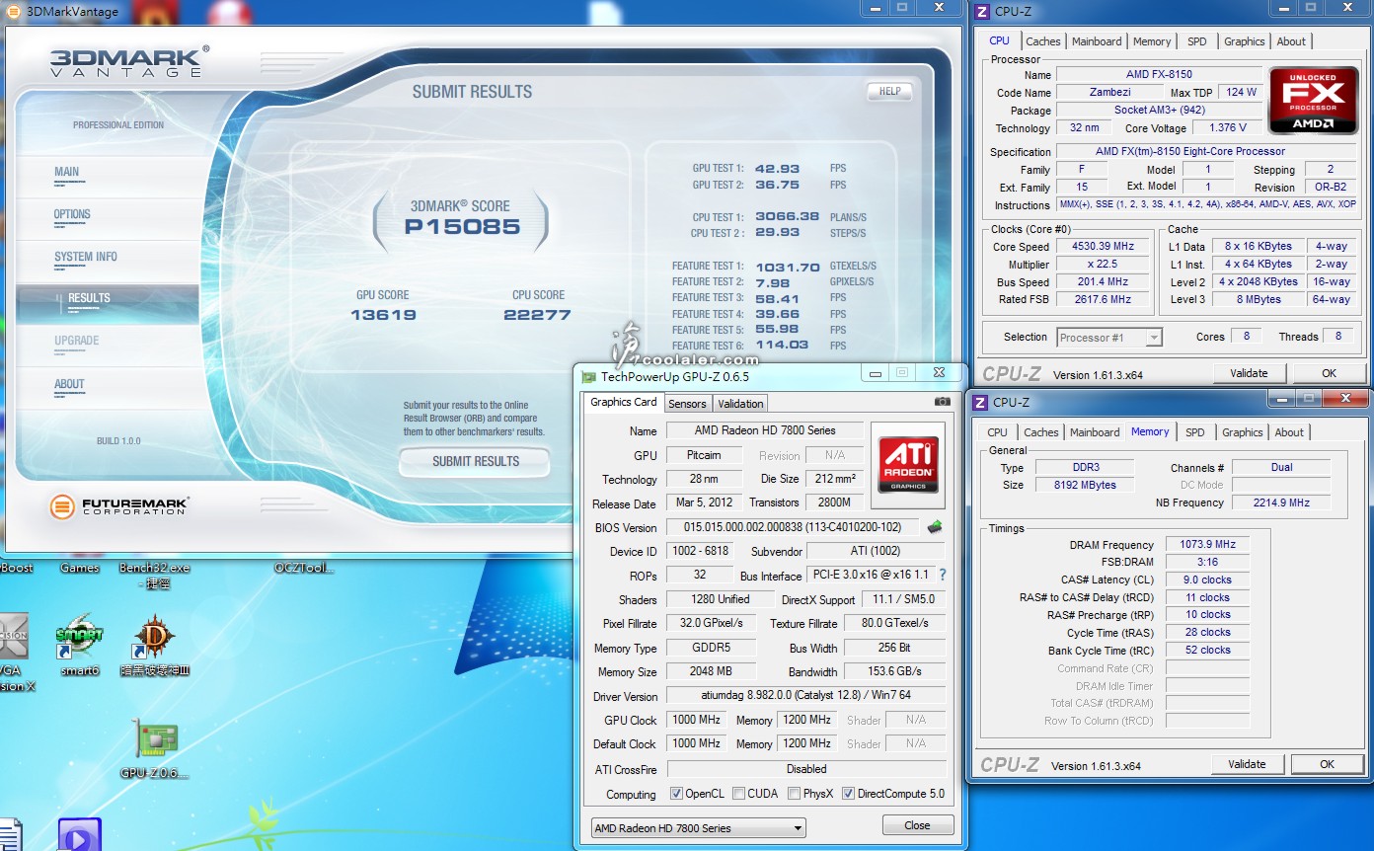1374x851 pixels.
Task: Open the AMD Radeon HD 7800 Series dropdown
Action: coord(699,828)
